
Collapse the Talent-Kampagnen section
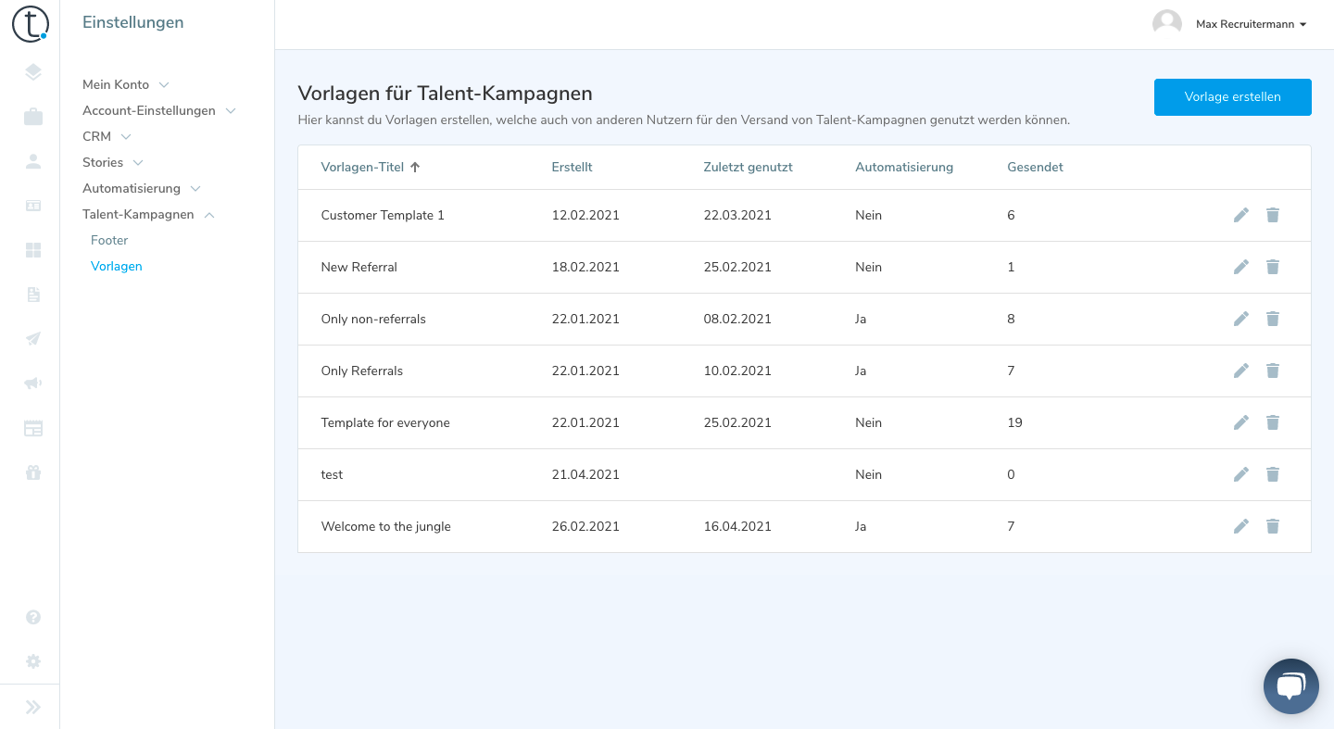tap(148, 214)
